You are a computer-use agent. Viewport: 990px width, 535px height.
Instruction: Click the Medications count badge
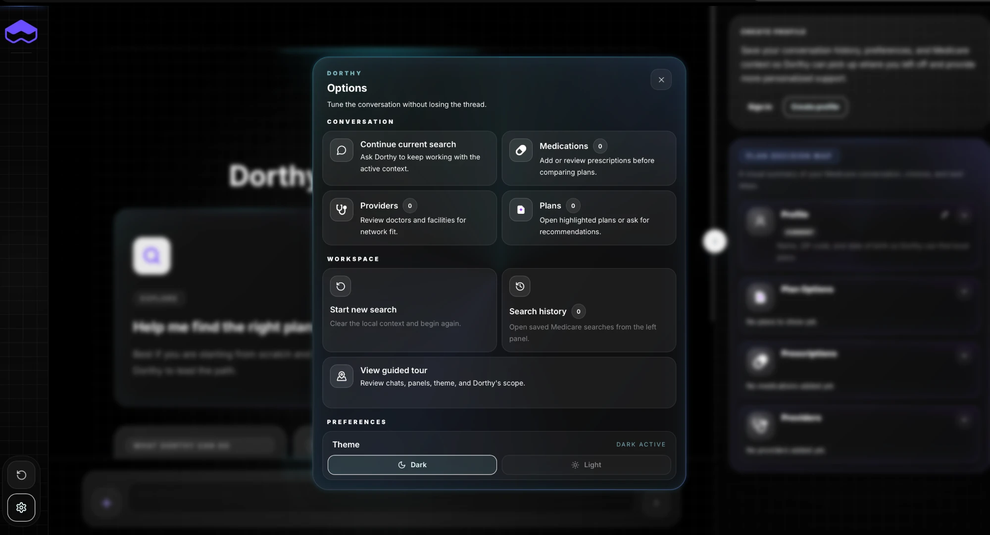[x=600, y=146]
